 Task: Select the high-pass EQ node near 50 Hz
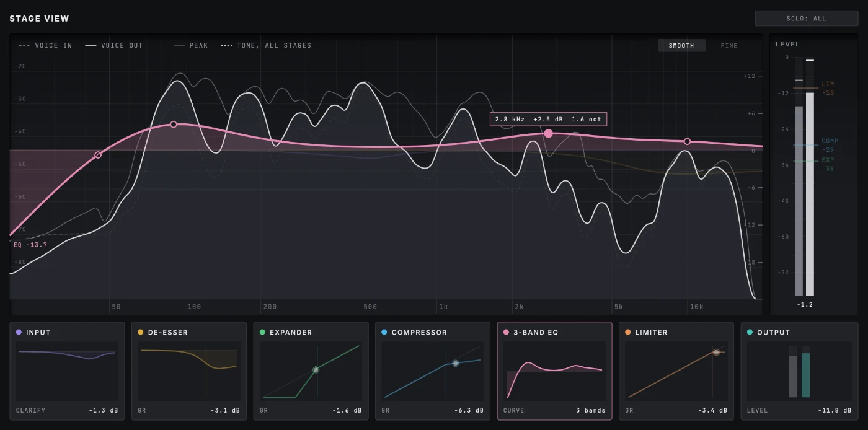(98, 155)
